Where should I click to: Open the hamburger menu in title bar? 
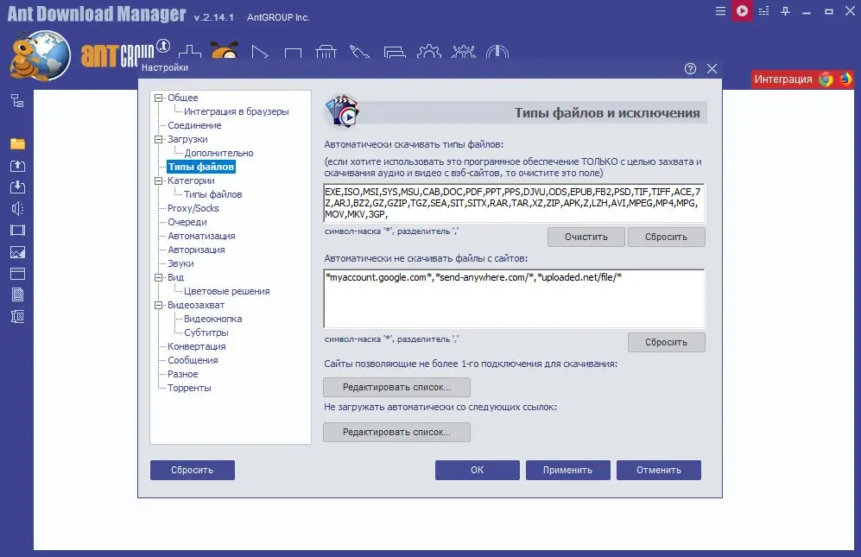point(720,11)
